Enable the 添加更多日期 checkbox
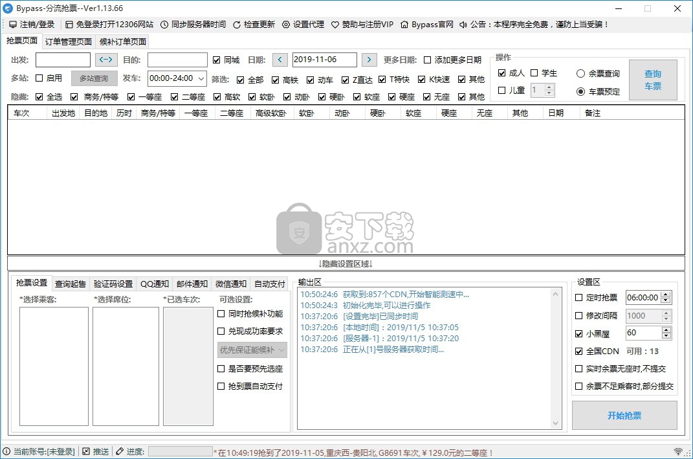 click(x=427, y=60)
